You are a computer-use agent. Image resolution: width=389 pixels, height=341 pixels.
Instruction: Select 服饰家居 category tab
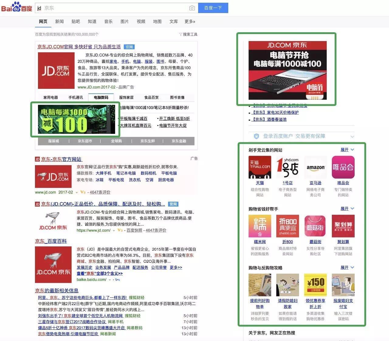pos(126,97)
